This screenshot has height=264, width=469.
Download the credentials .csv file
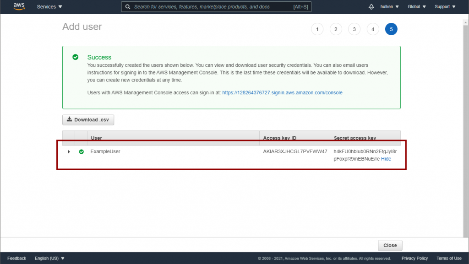[x=88, y=120]
